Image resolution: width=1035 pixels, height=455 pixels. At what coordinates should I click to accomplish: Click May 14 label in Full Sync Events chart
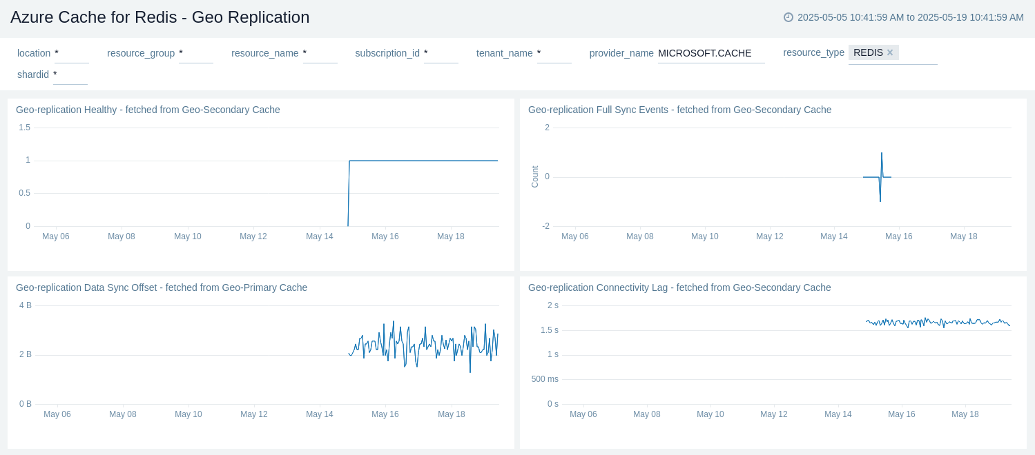pos(834,236)
